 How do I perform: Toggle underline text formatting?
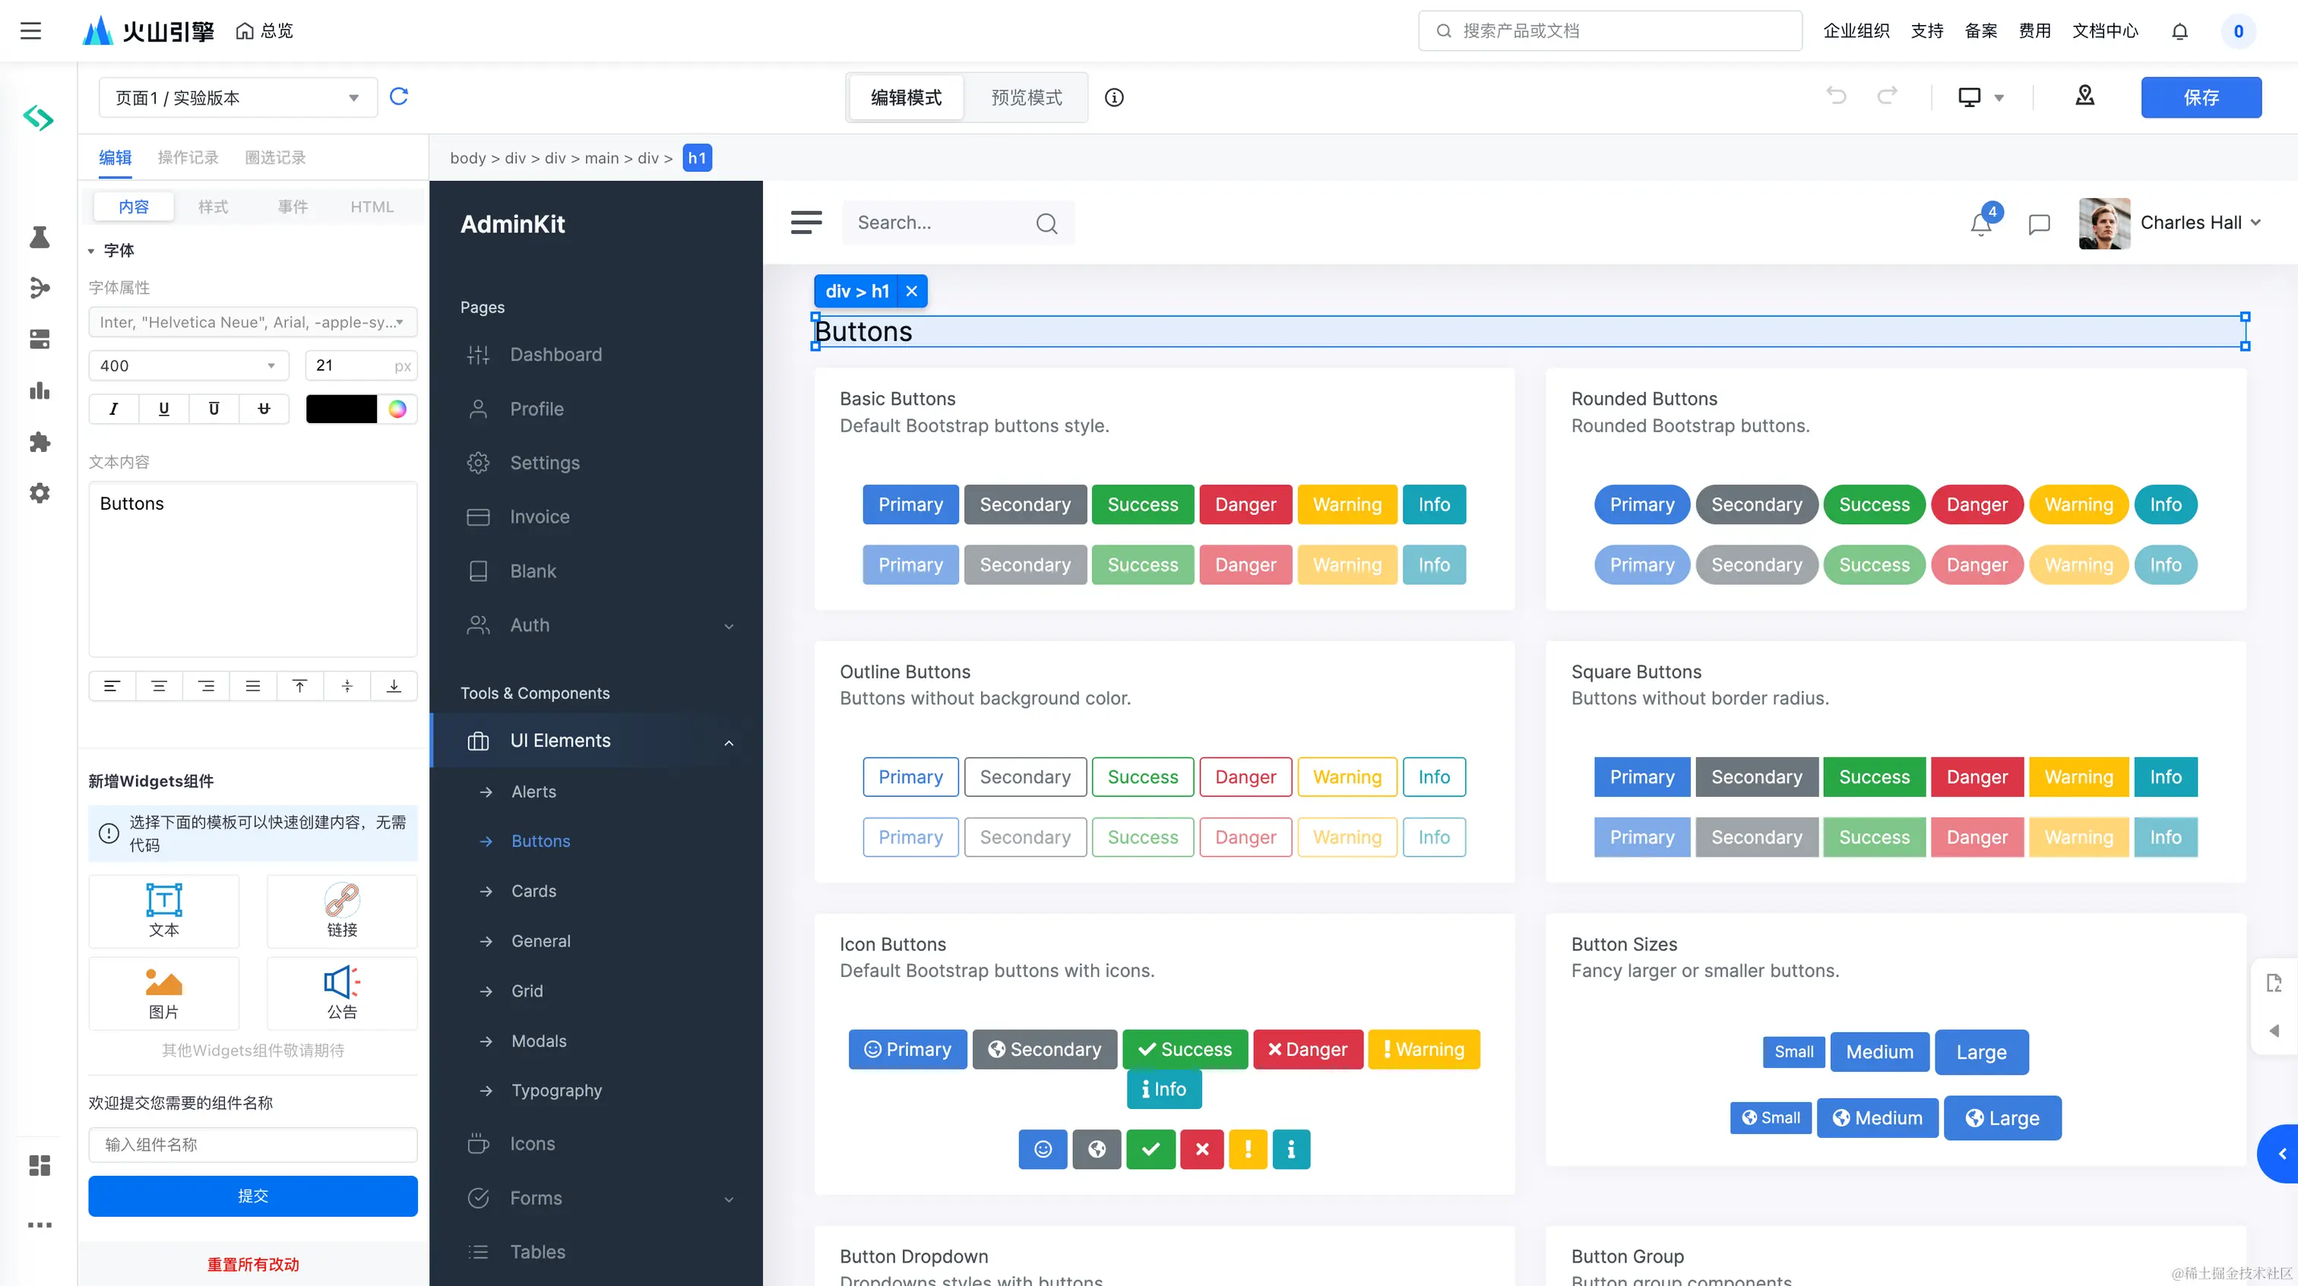click(163, 409)
